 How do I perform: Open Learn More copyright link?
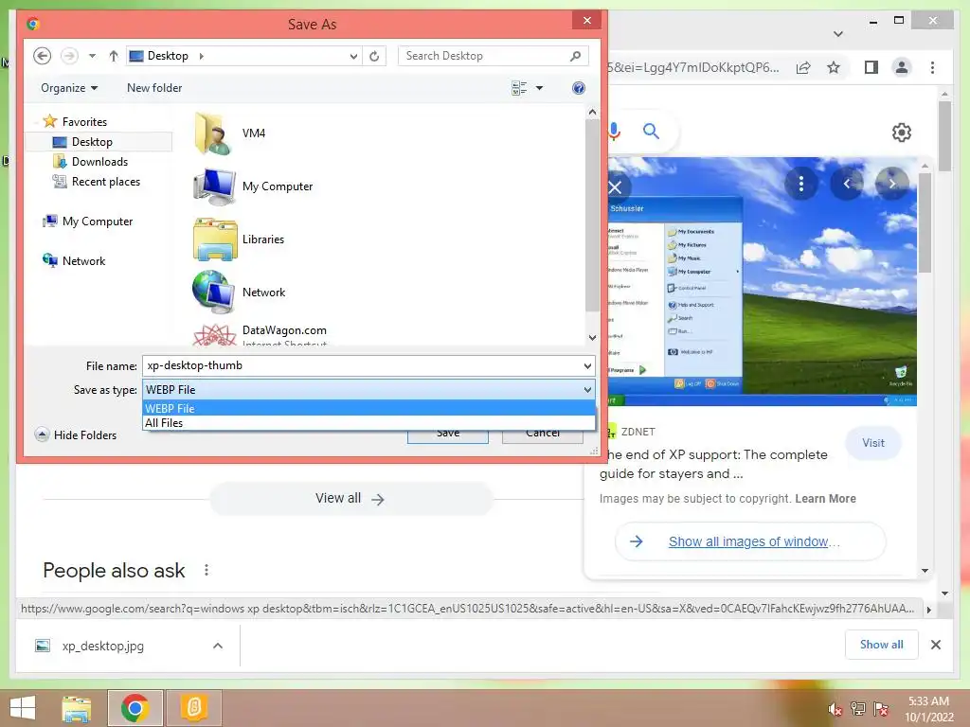pyautogui.click(x=825, y=499)
